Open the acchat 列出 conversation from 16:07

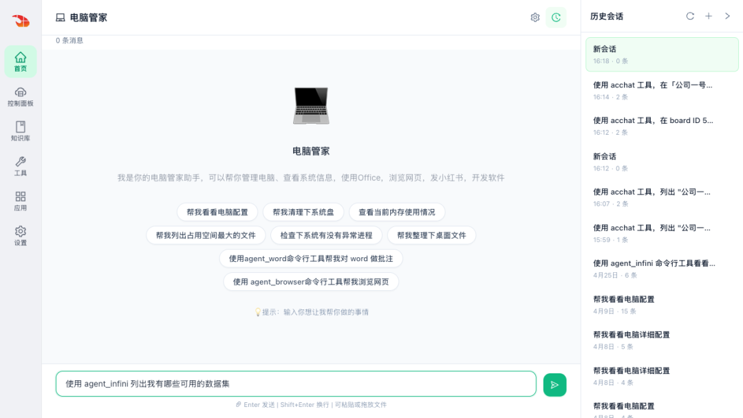[662, 197]
